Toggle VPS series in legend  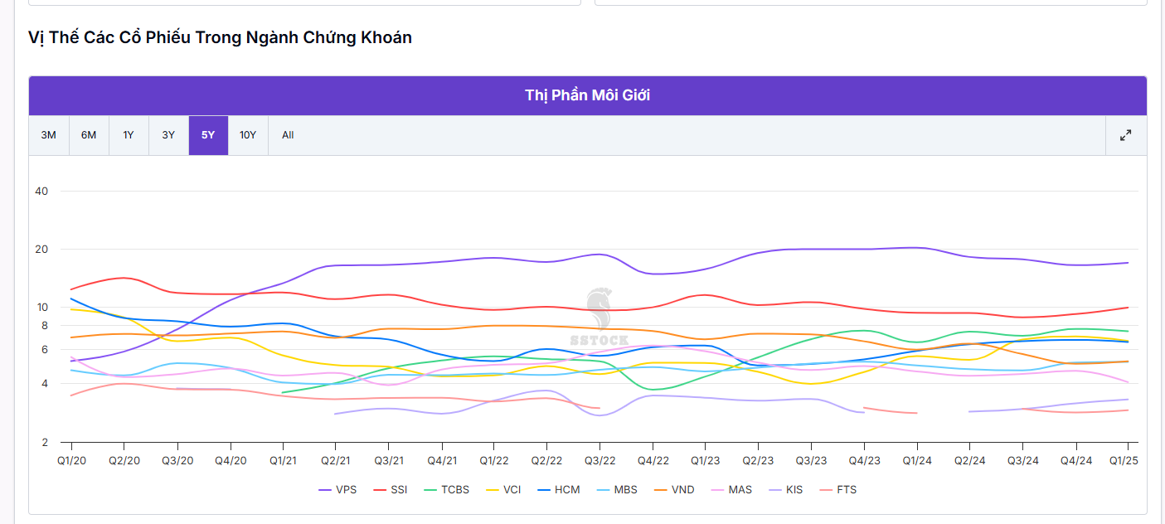pos(338,490)
